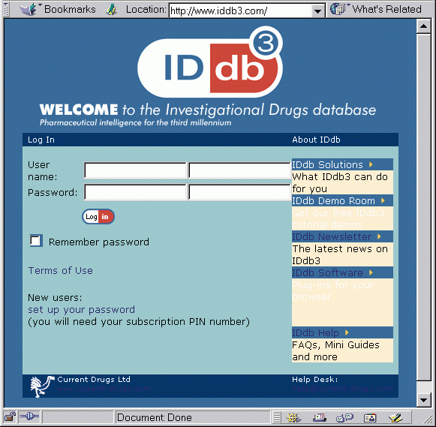The image size is (436, 427).
Task: Click the scrollbar down arrow
Action: [x=424, y=400]
